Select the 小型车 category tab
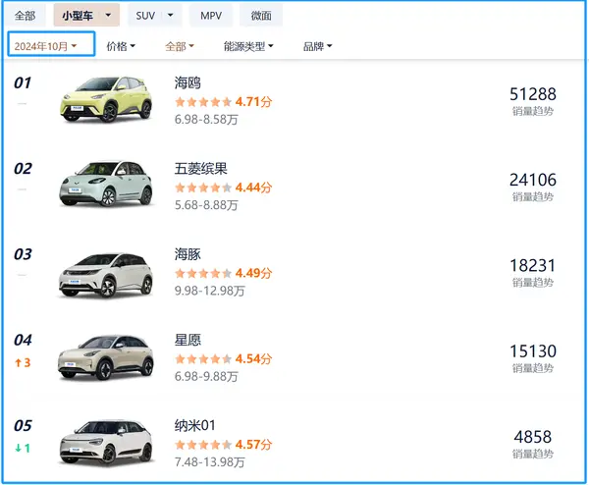589x485 pixels. tap(78, 16)
